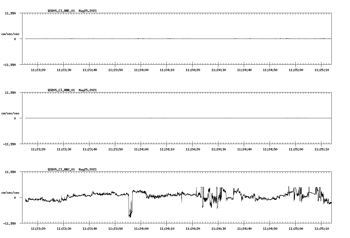This screenshot has height=238, width=350.
Task: Click the cm/sec/sec unit label on middle plot
Action: [x=11, y=113]
